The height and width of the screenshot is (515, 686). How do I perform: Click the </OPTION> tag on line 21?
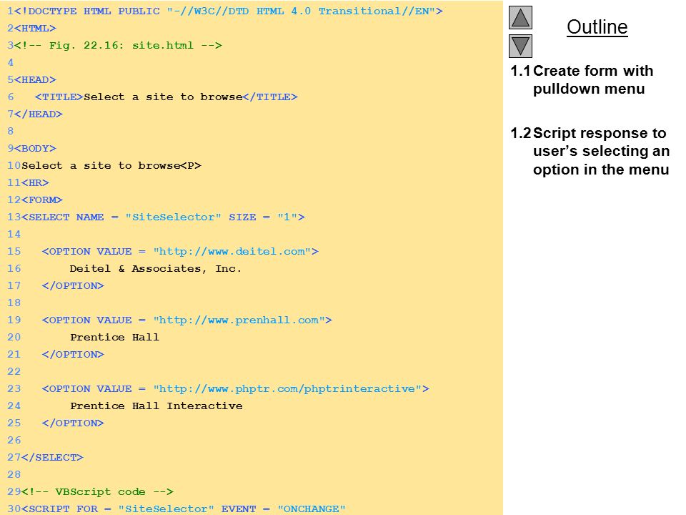pos(73,354)
